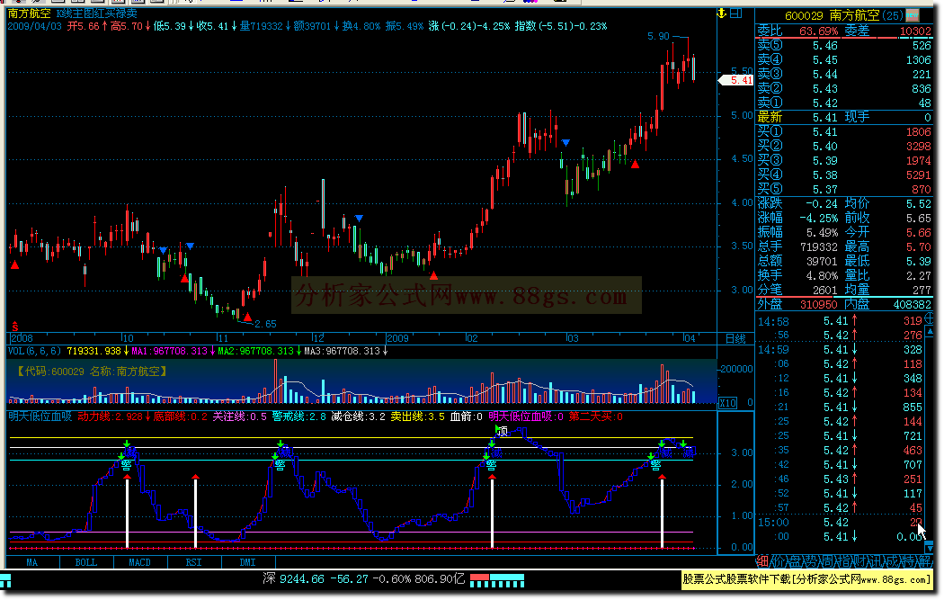The width and height of the screenshot is (944, 600).
Task: Switch to the BOLL indicator tab
Action: tap(86, 562)
